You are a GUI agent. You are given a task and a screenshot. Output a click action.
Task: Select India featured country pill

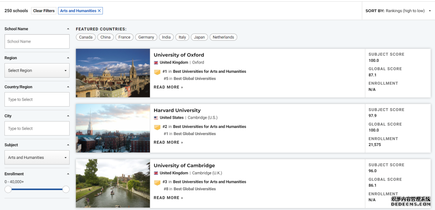coord(166,37)
